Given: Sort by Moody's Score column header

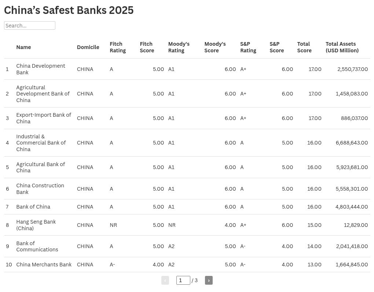Looking at the screenshot, I should tap(215, 47).
